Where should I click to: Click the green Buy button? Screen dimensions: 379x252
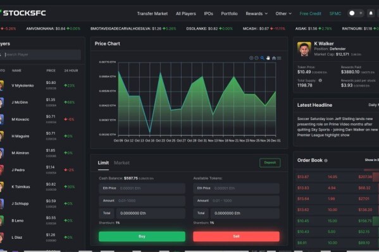tap(142, 236)
